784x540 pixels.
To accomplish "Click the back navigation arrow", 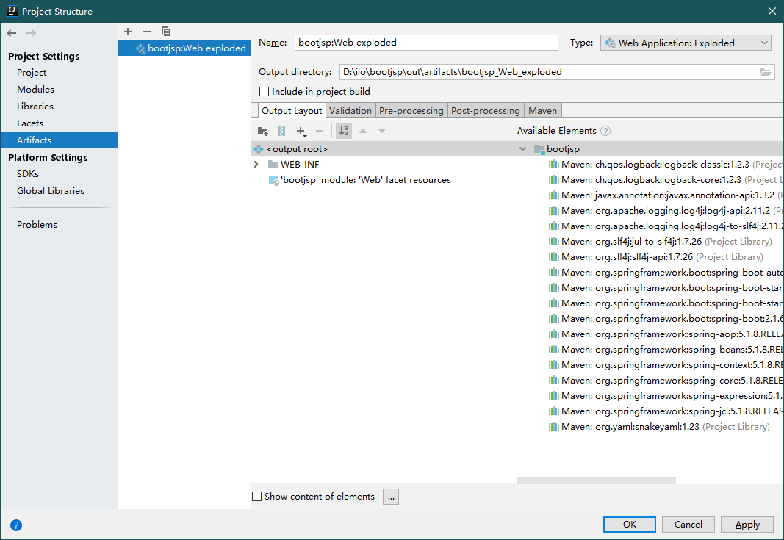I will click(12, 33).
